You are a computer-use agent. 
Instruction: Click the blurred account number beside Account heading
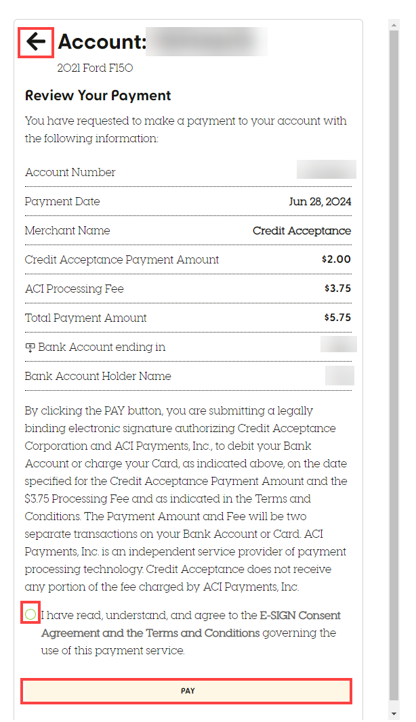(x=207, y=42)
